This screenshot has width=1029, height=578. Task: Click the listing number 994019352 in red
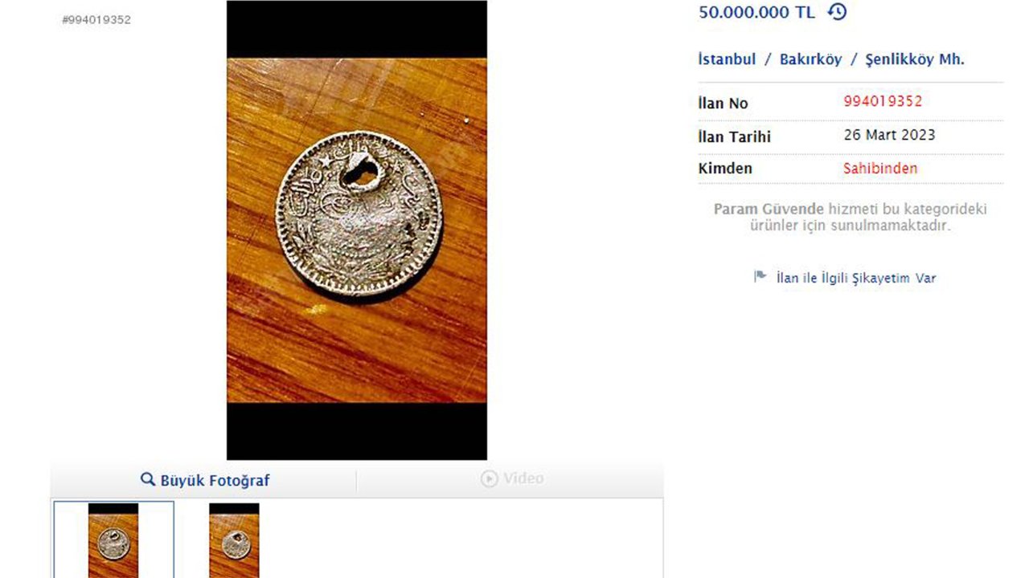883,101
